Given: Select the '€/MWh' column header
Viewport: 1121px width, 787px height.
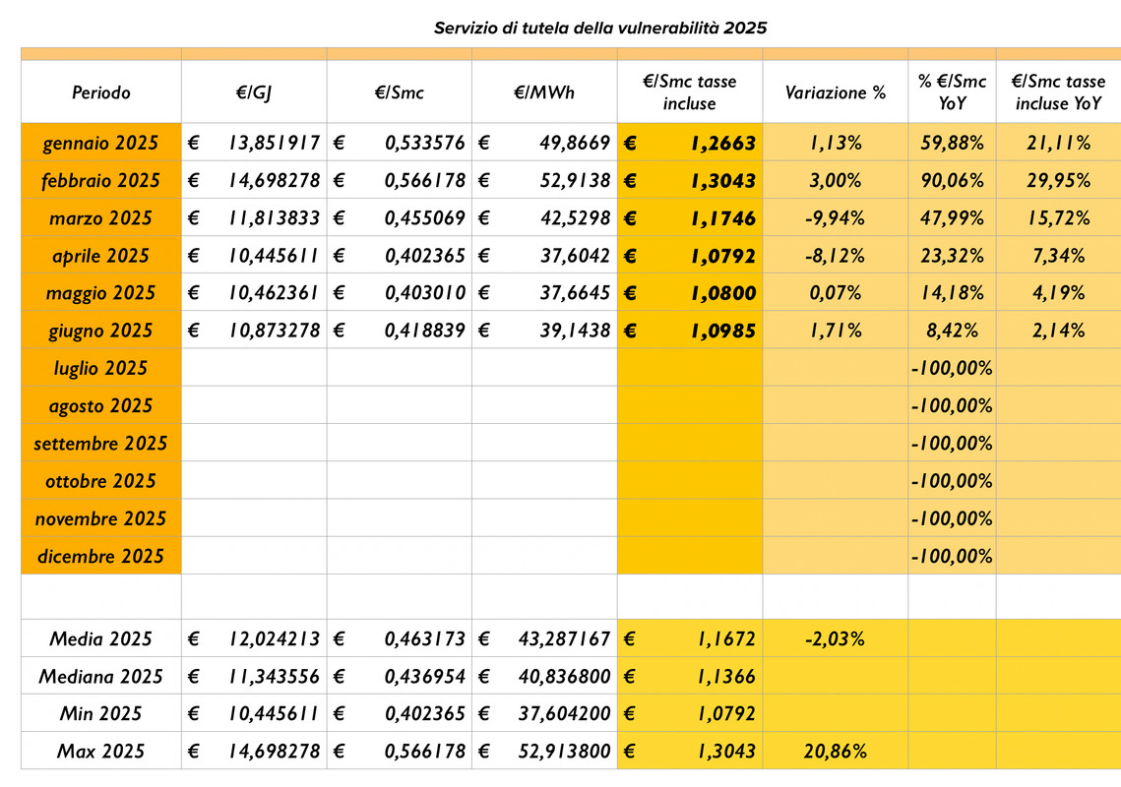Looking at the screenshot, I should click(544, 92).
